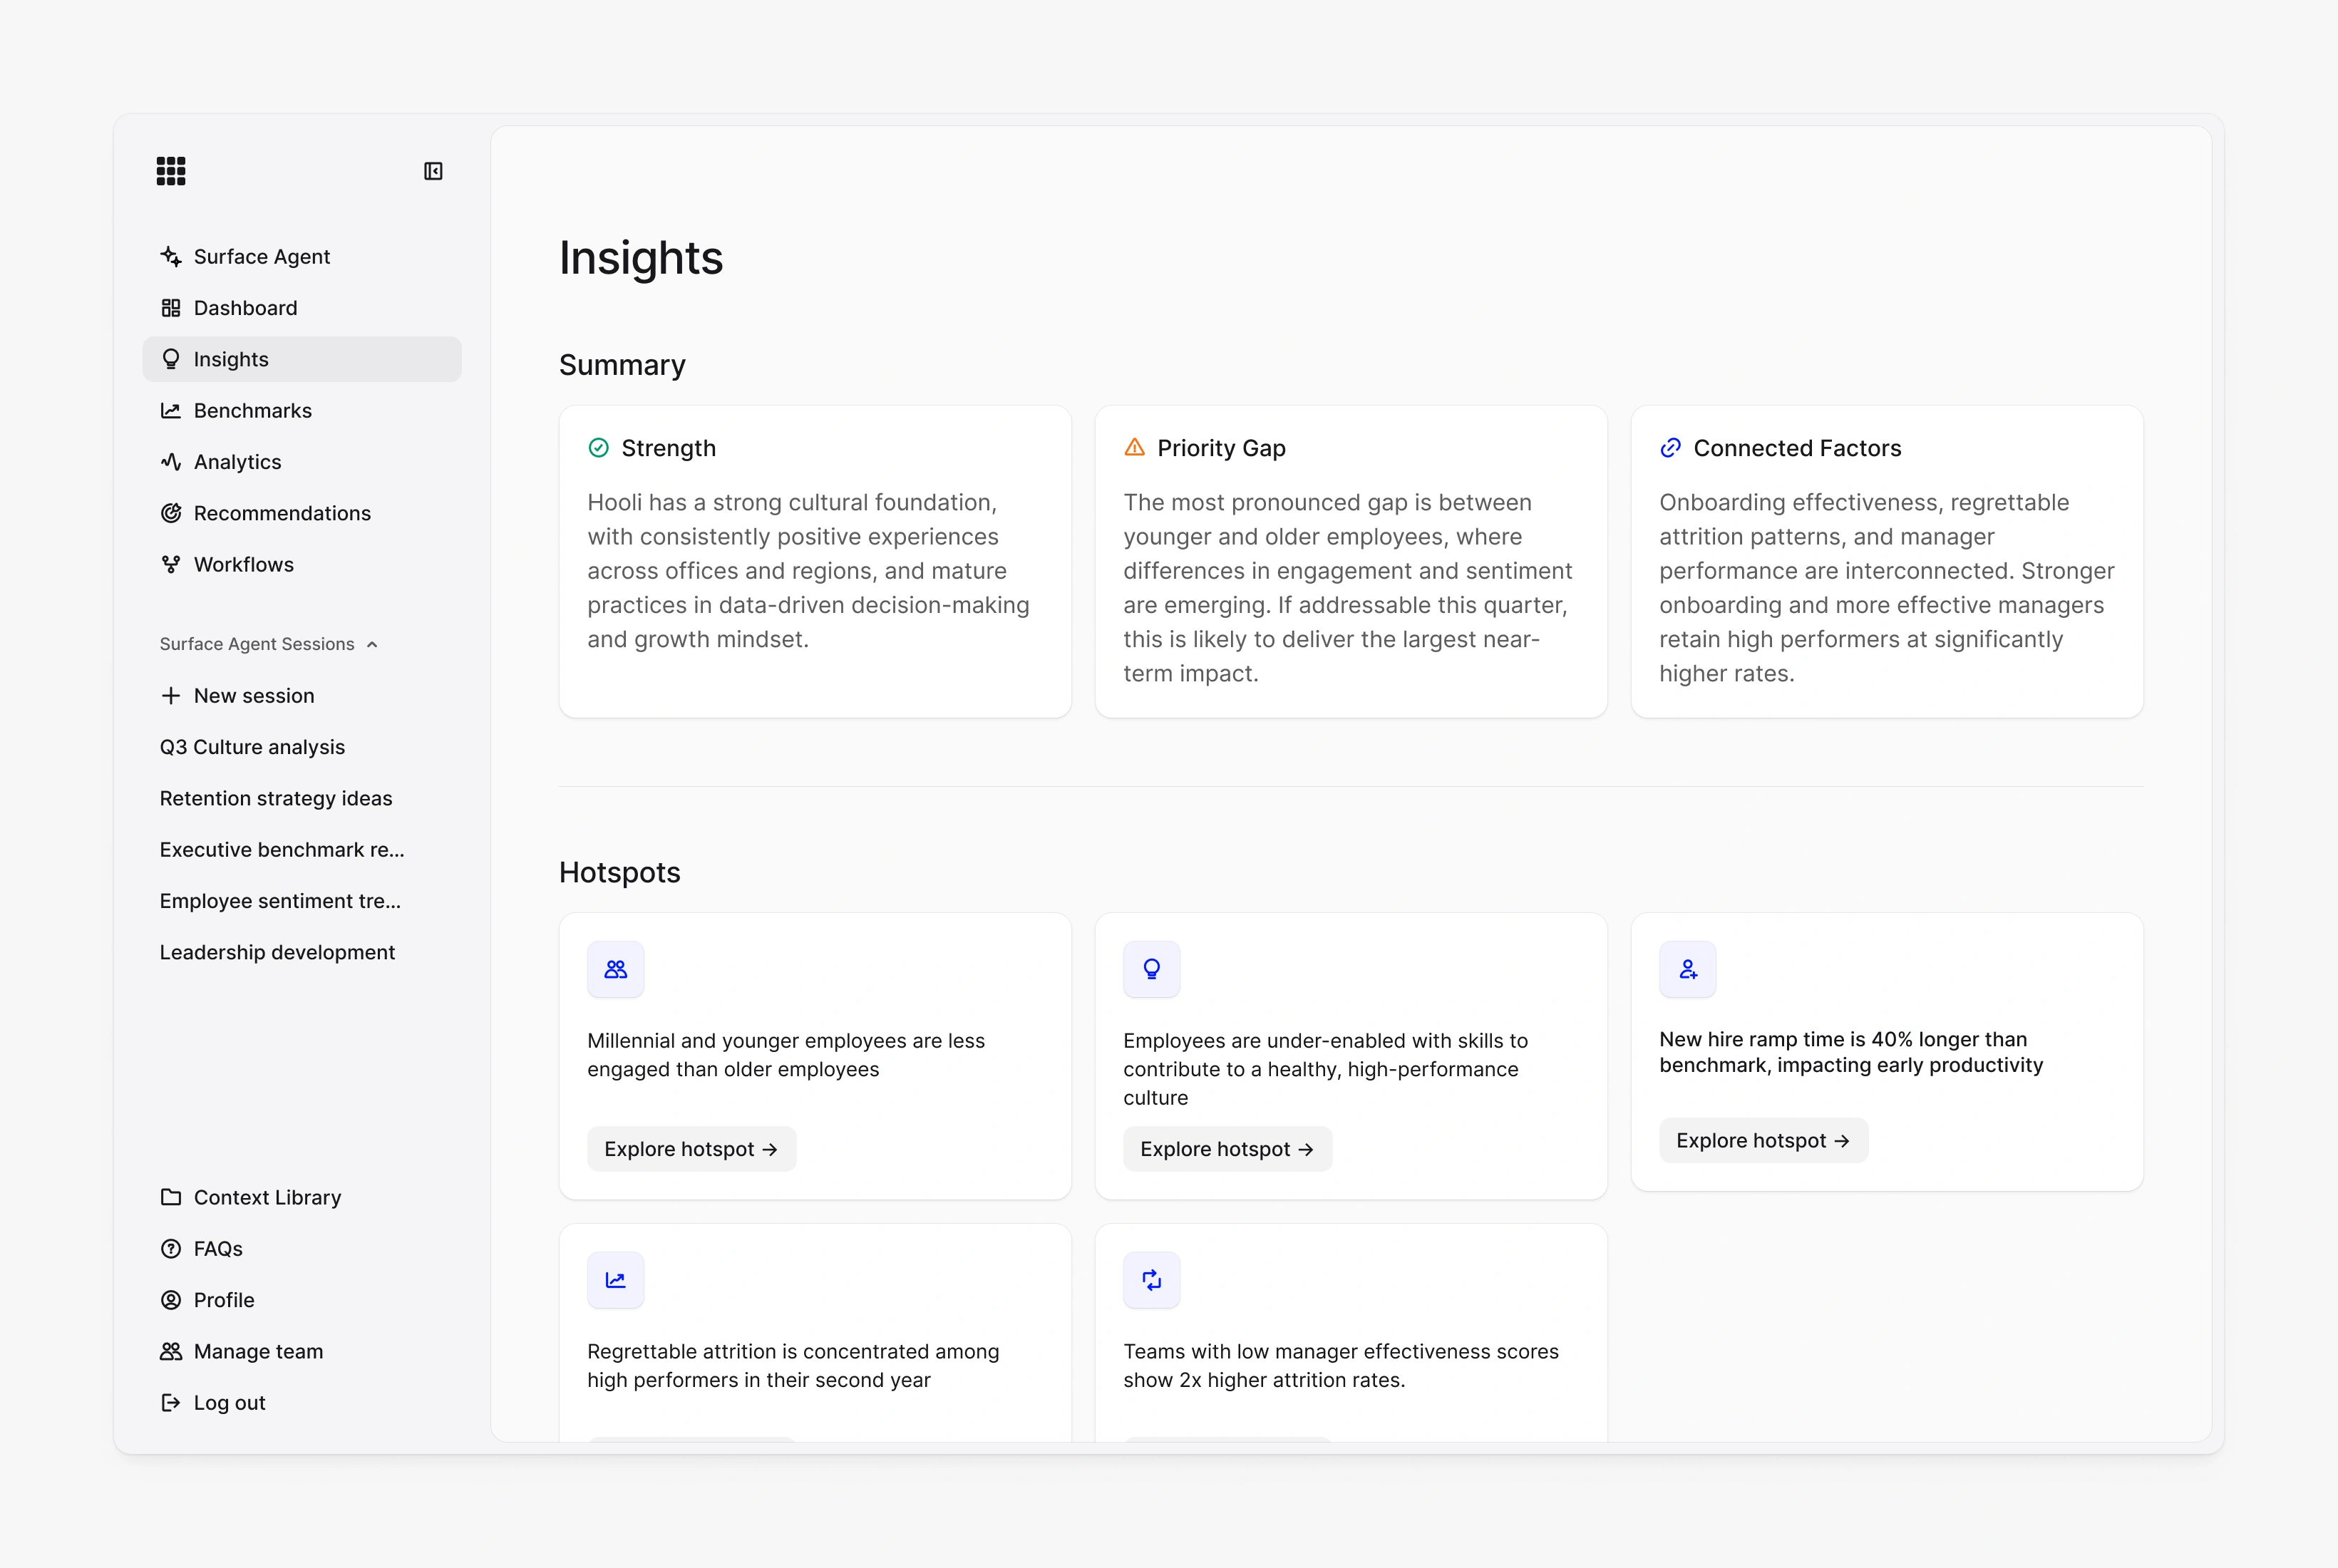Open the Executive benchmark session
This screenshot has height=1568, width=2338.
pyautogui.click(x=302, y=850)
